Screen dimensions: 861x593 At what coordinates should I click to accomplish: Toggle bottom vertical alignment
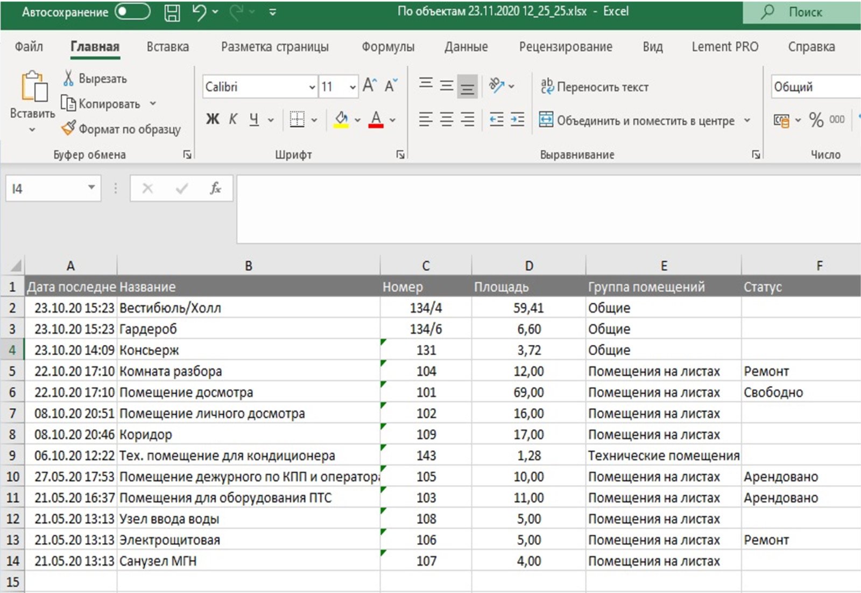click(468, 87)
